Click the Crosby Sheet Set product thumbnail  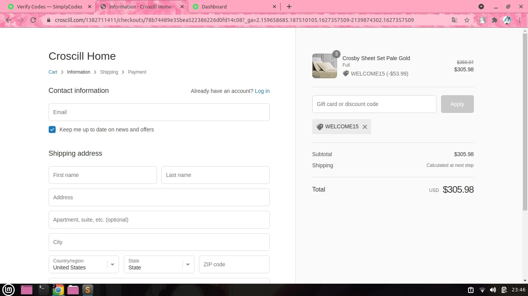pos(325,66)
